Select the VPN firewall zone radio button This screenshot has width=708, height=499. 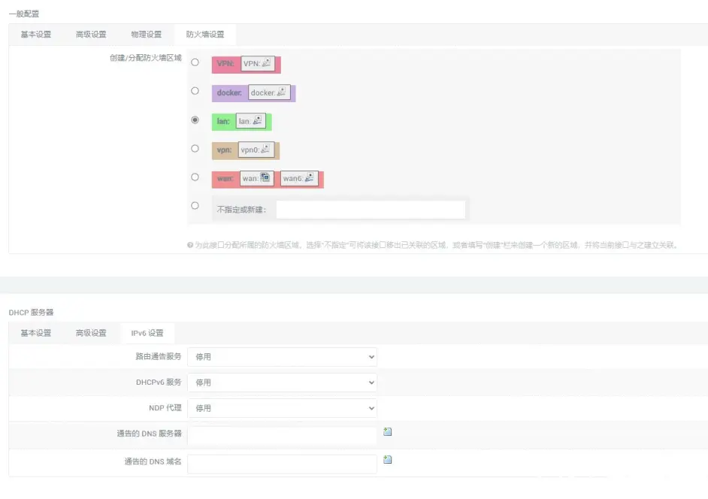(x=195, y=62)
